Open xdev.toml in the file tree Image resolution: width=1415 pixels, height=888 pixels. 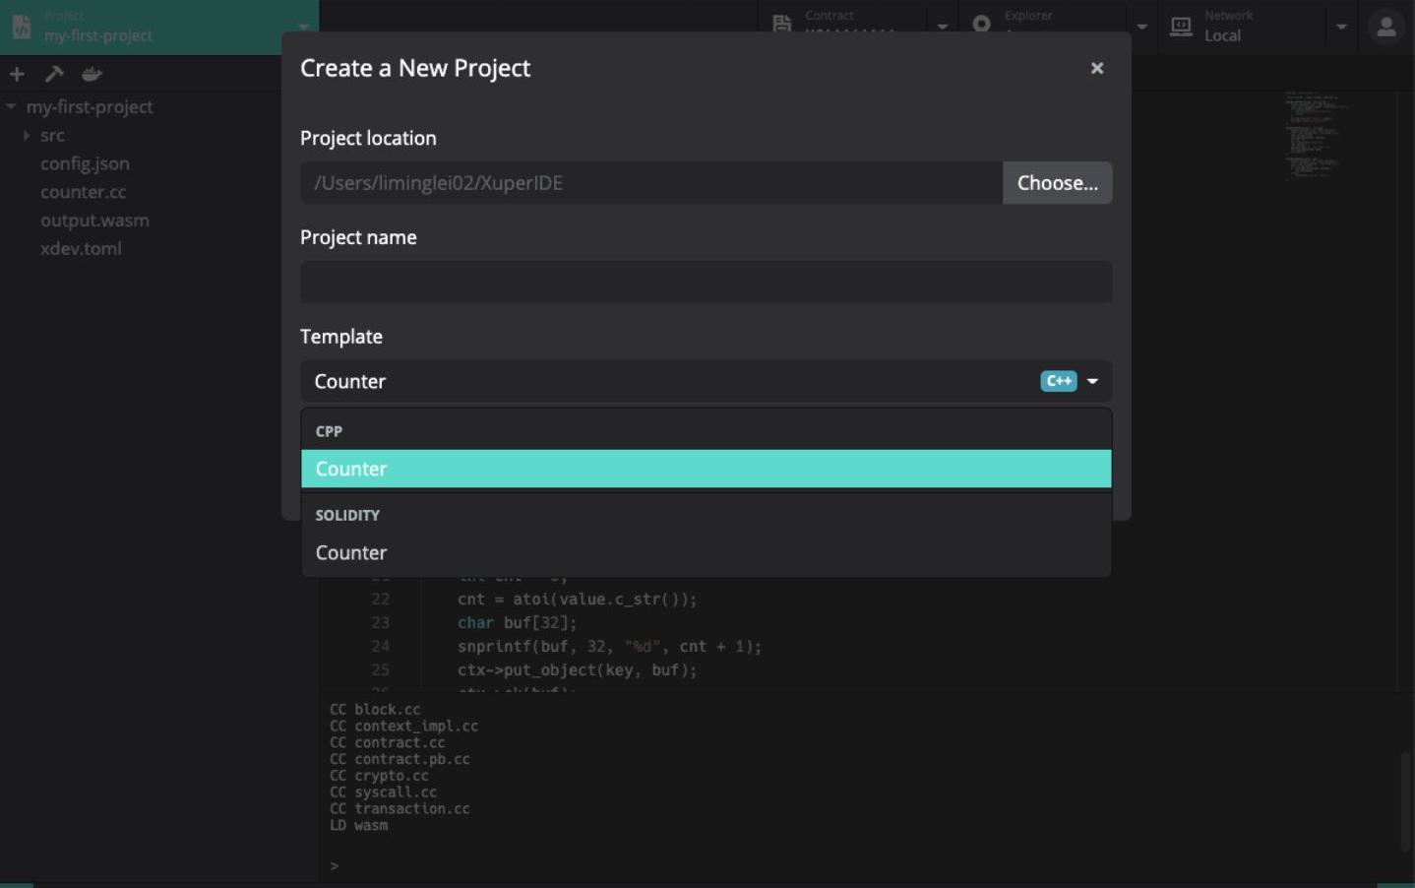point(81,248)
